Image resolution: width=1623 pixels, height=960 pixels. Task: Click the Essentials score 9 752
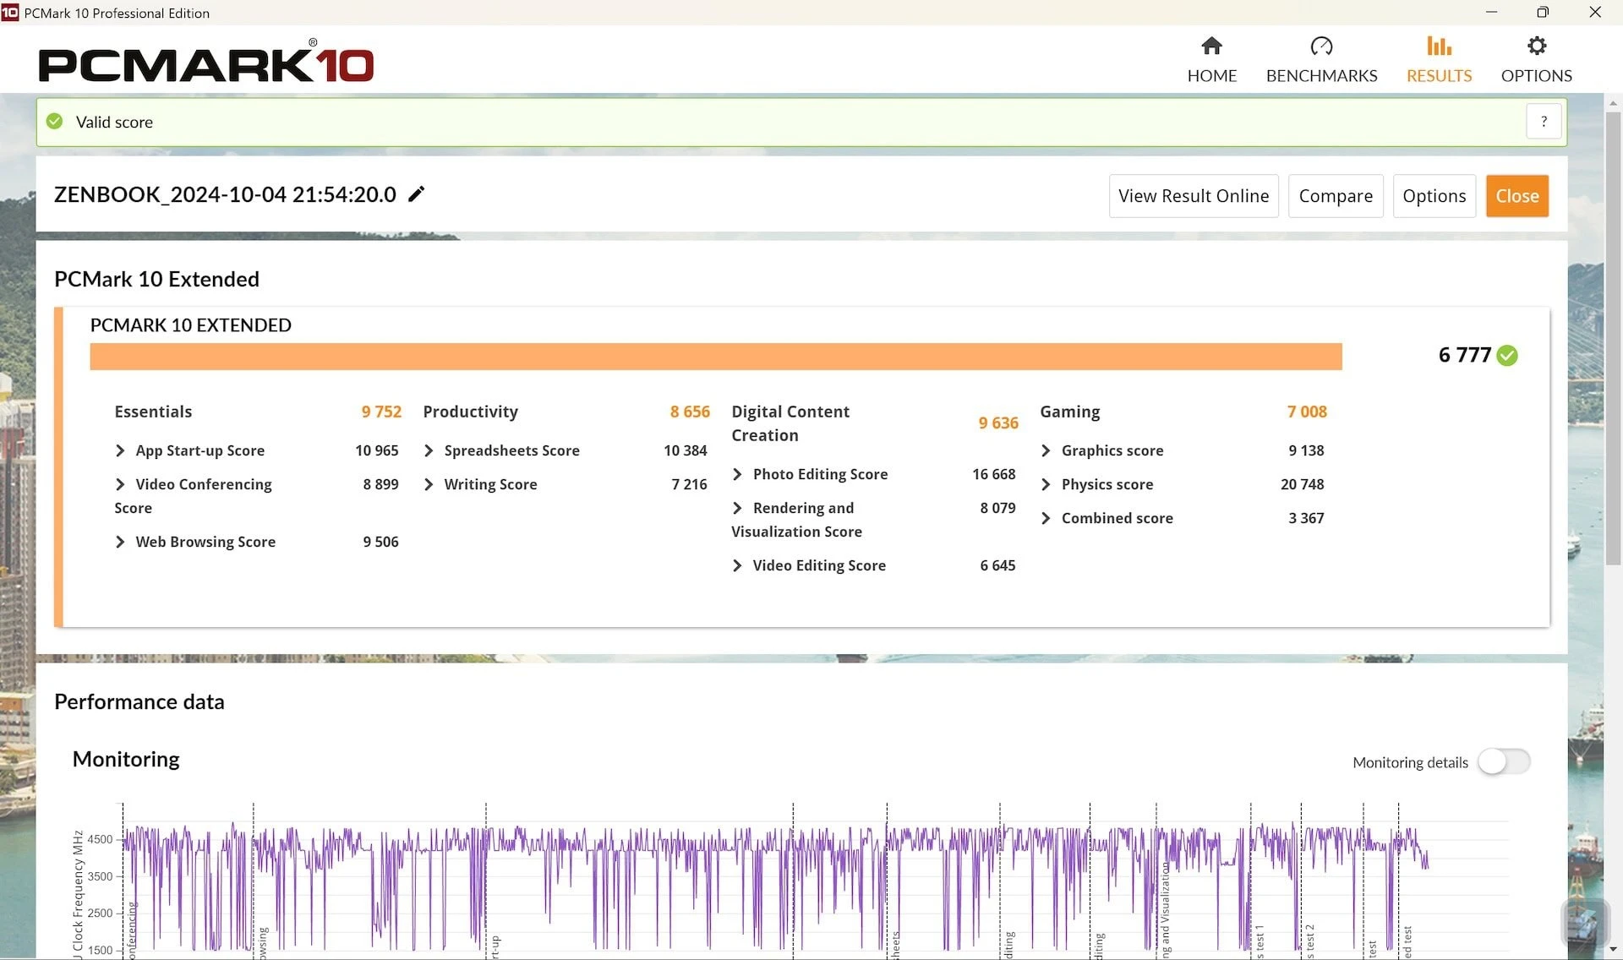(x=381, y=412)
